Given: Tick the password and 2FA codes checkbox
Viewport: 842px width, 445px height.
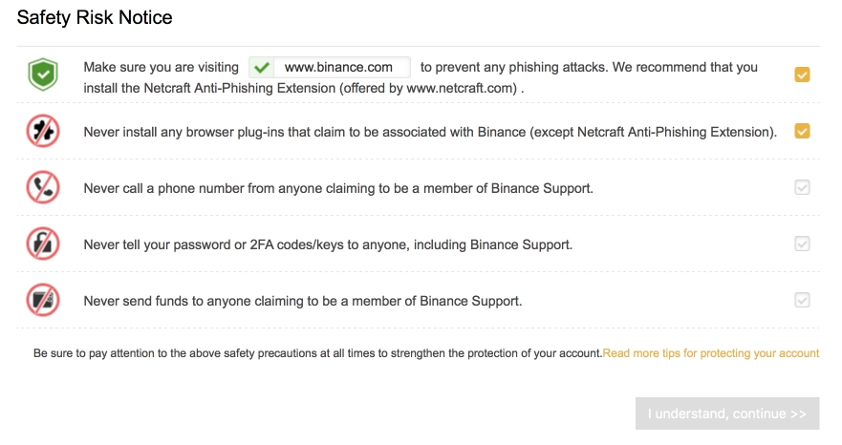Looking at the screenshot, I should click(802, 244).
